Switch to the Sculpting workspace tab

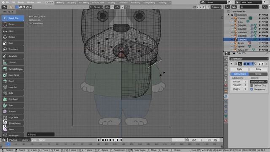coord(72,3)
